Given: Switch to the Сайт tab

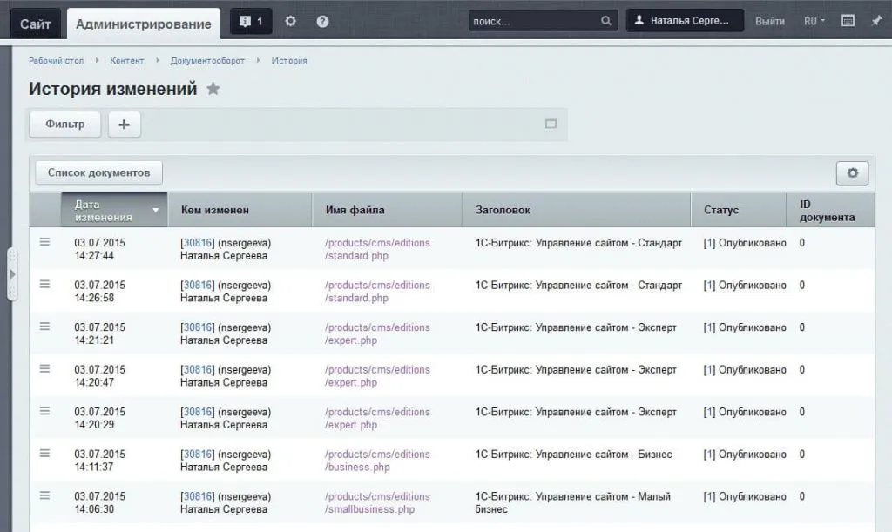Looking at the screenshot, I should click(x=36, y=24).
